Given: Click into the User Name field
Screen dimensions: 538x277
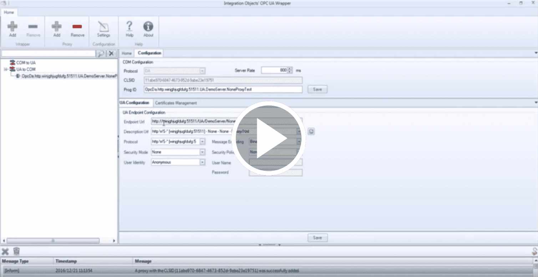Looking at the screenshot, I should tap(275, 163).
